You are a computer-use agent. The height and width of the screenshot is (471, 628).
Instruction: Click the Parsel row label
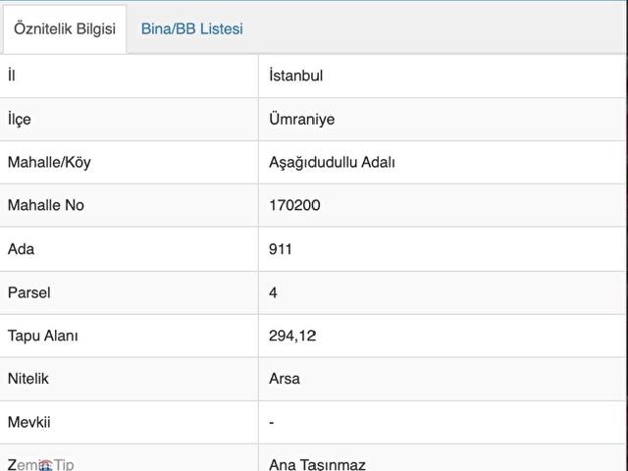(29, 292)
